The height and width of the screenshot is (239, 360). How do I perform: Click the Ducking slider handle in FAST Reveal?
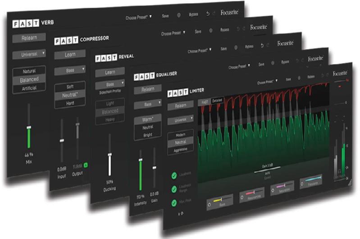[x=110, y=154]
